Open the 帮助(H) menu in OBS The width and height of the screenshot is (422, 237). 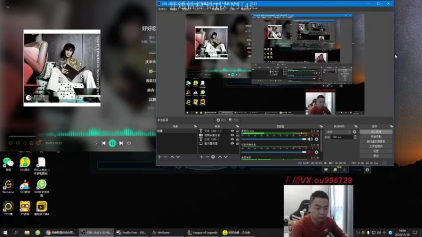246,9
